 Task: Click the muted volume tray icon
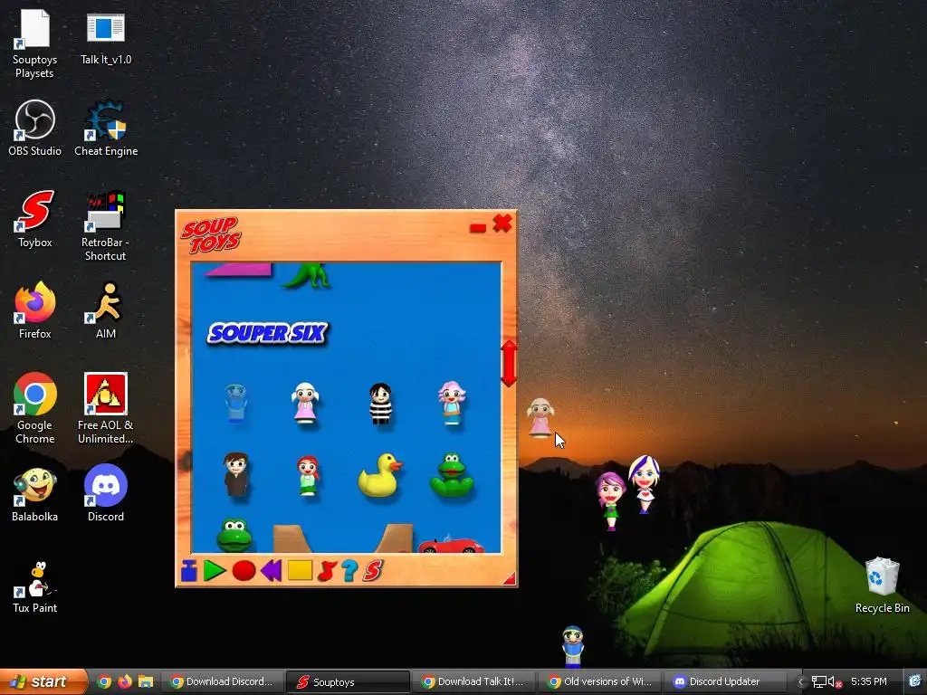(x=834, y=682)
